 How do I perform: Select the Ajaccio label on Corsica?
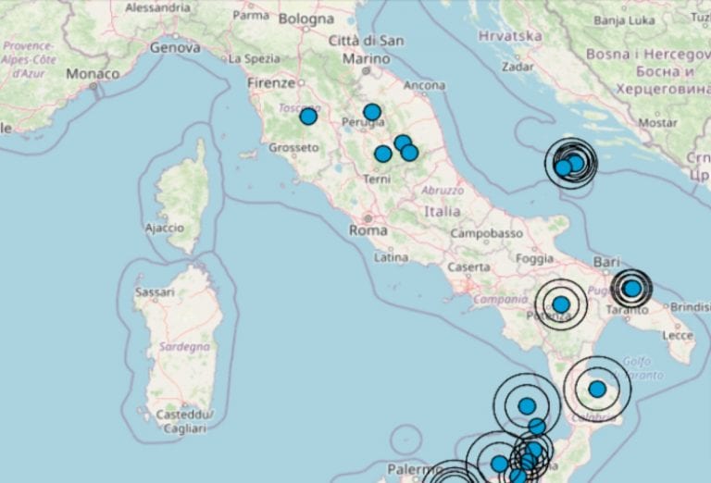tap(165, 227)
